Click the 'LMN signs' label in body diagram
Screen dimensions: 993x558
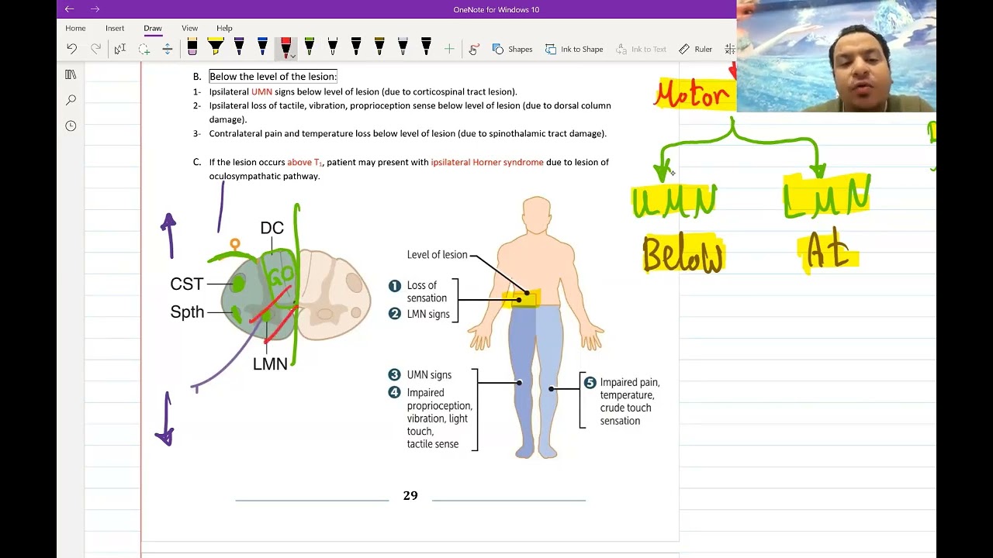(428, 314)
